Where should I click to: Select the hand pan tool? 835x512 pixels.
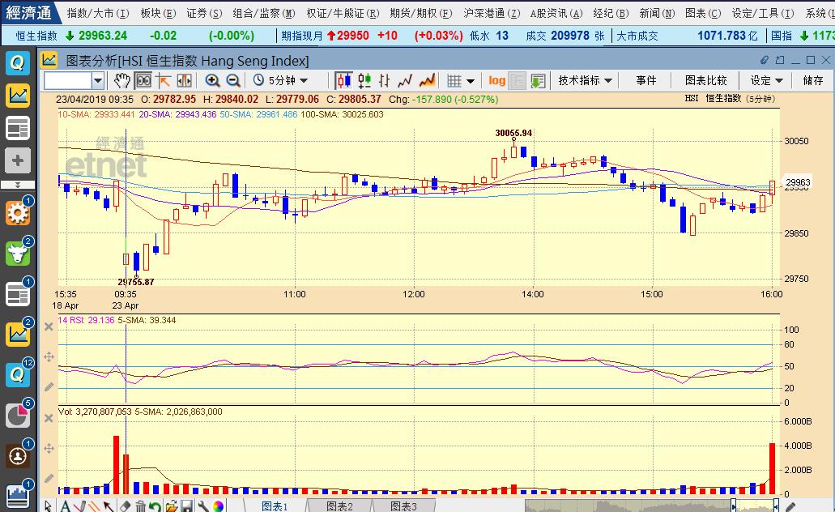(x=121, y=80)
